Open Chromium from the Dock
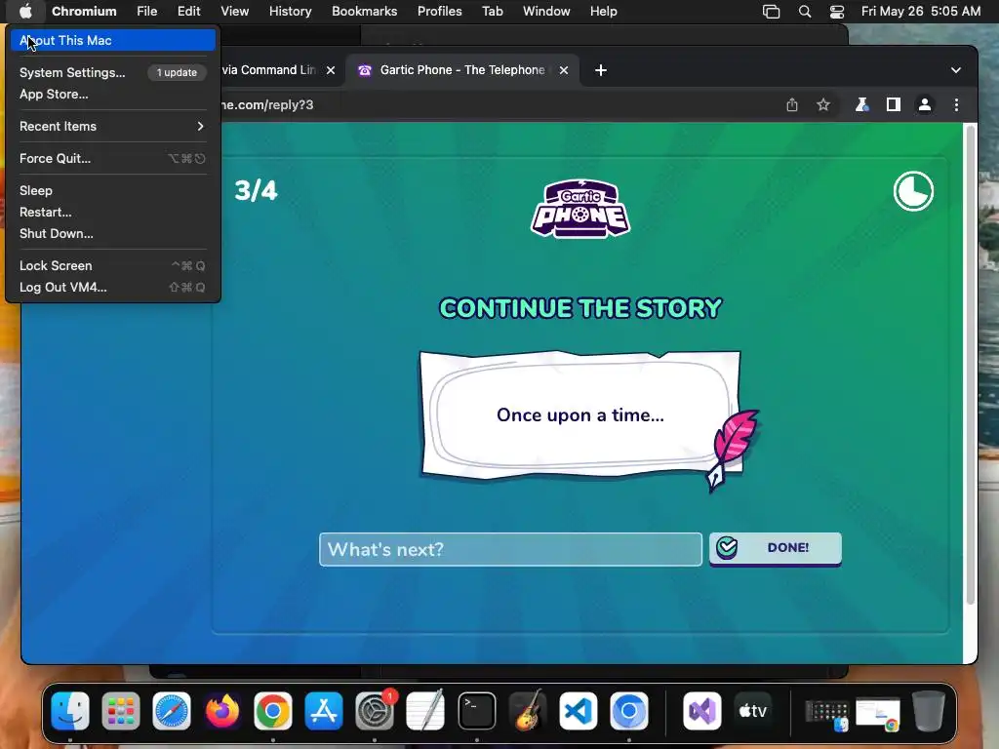This screenshot has width=999, height=749. tap(629, 711)
